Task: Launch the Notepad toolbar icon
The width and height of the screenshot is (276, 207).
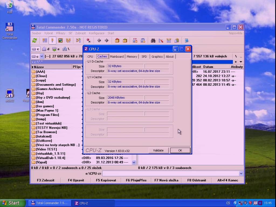Action: pos(187,41)
